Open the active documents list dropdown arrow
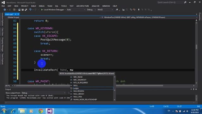This screenshot has width=202, height=114. 197,14
